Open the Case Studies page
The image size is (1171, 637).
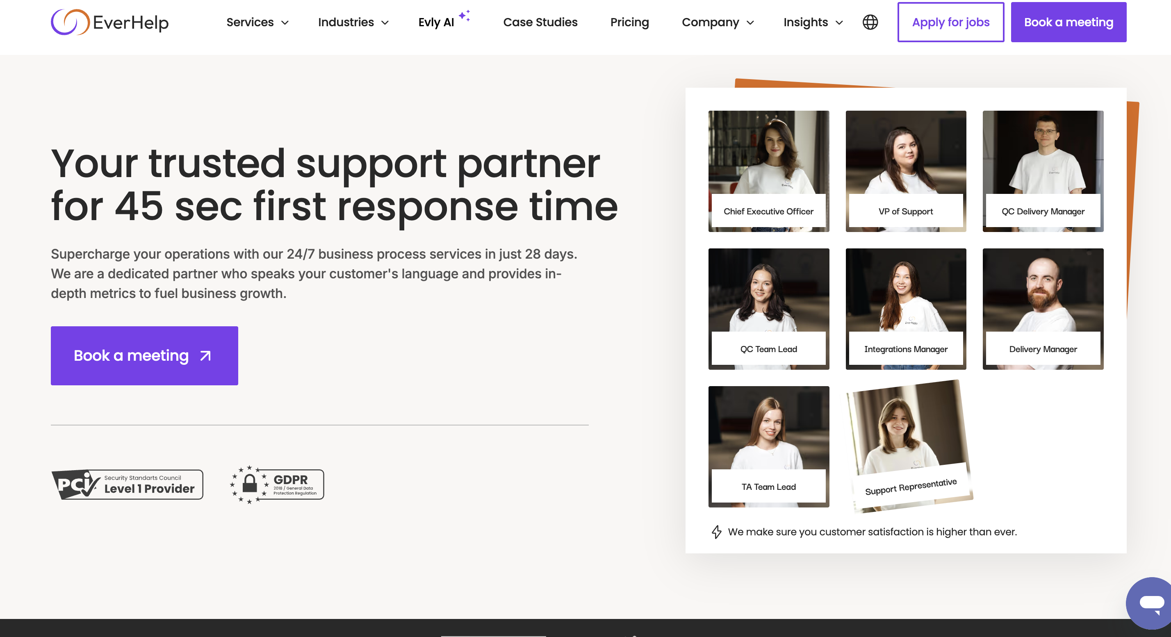540,22
